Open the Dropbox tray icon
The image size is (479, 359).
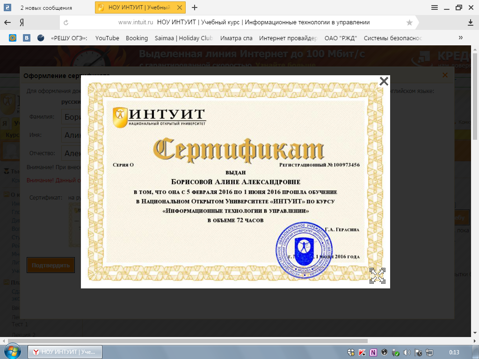pyautogui.click(x=351, y=352)
